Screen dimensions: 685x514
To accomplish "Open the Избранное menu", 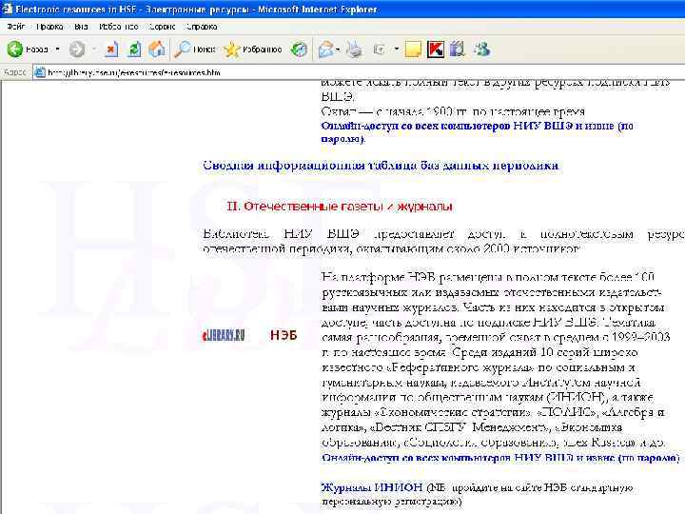I will 118,27.
